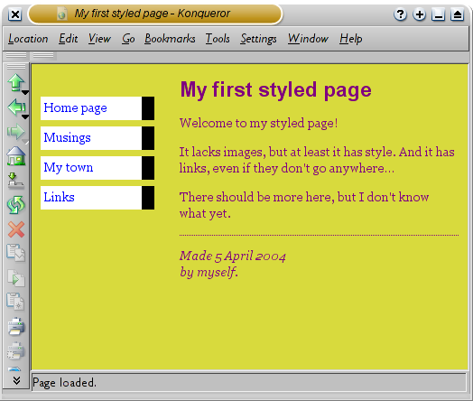
Task: Open the Forward button history dropdown arrow
Action: point(25,142)
